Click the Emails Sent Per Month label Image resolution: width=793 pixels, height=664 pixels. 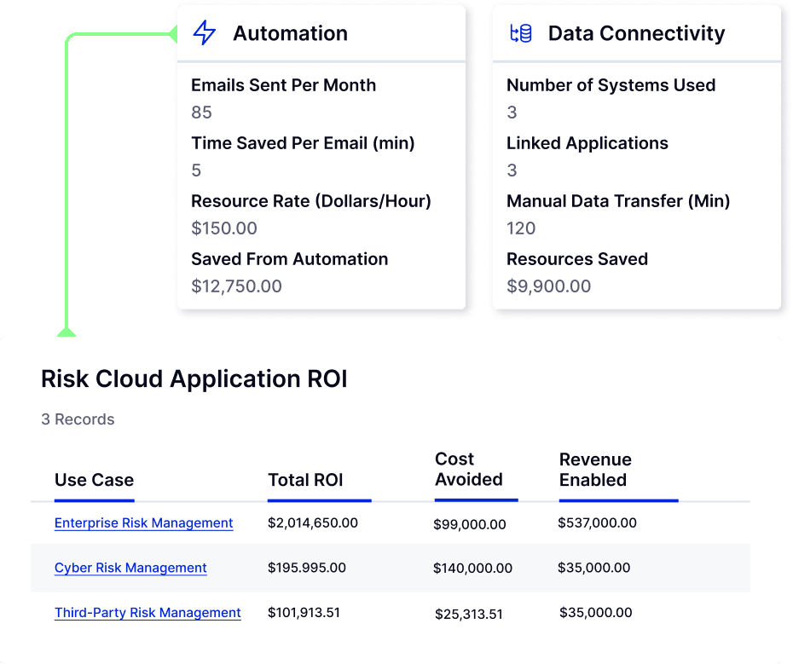(x=283, y=85)
